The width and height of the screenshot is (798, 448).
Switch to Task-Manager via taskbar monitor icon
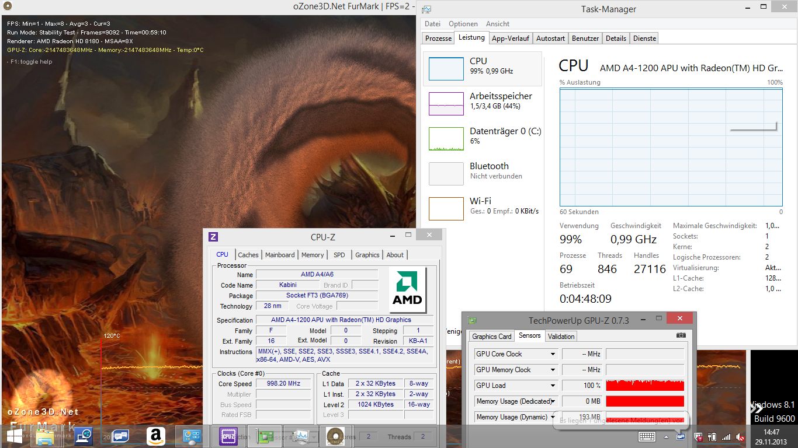[x=301, y=436]
